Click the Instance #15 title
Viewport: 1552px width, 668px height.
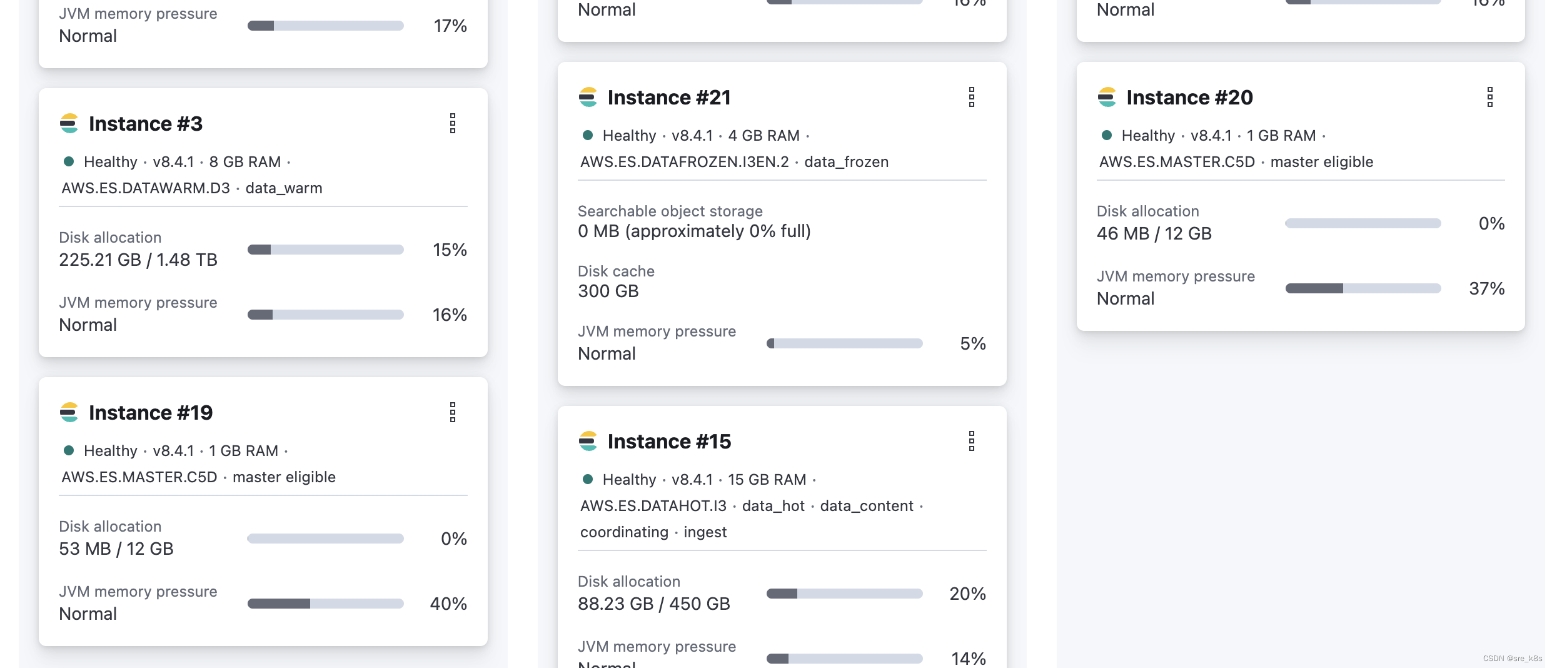(669, 442)
